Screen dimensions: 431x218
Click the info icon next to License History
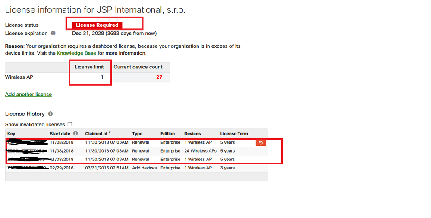(x=50, y=114)
